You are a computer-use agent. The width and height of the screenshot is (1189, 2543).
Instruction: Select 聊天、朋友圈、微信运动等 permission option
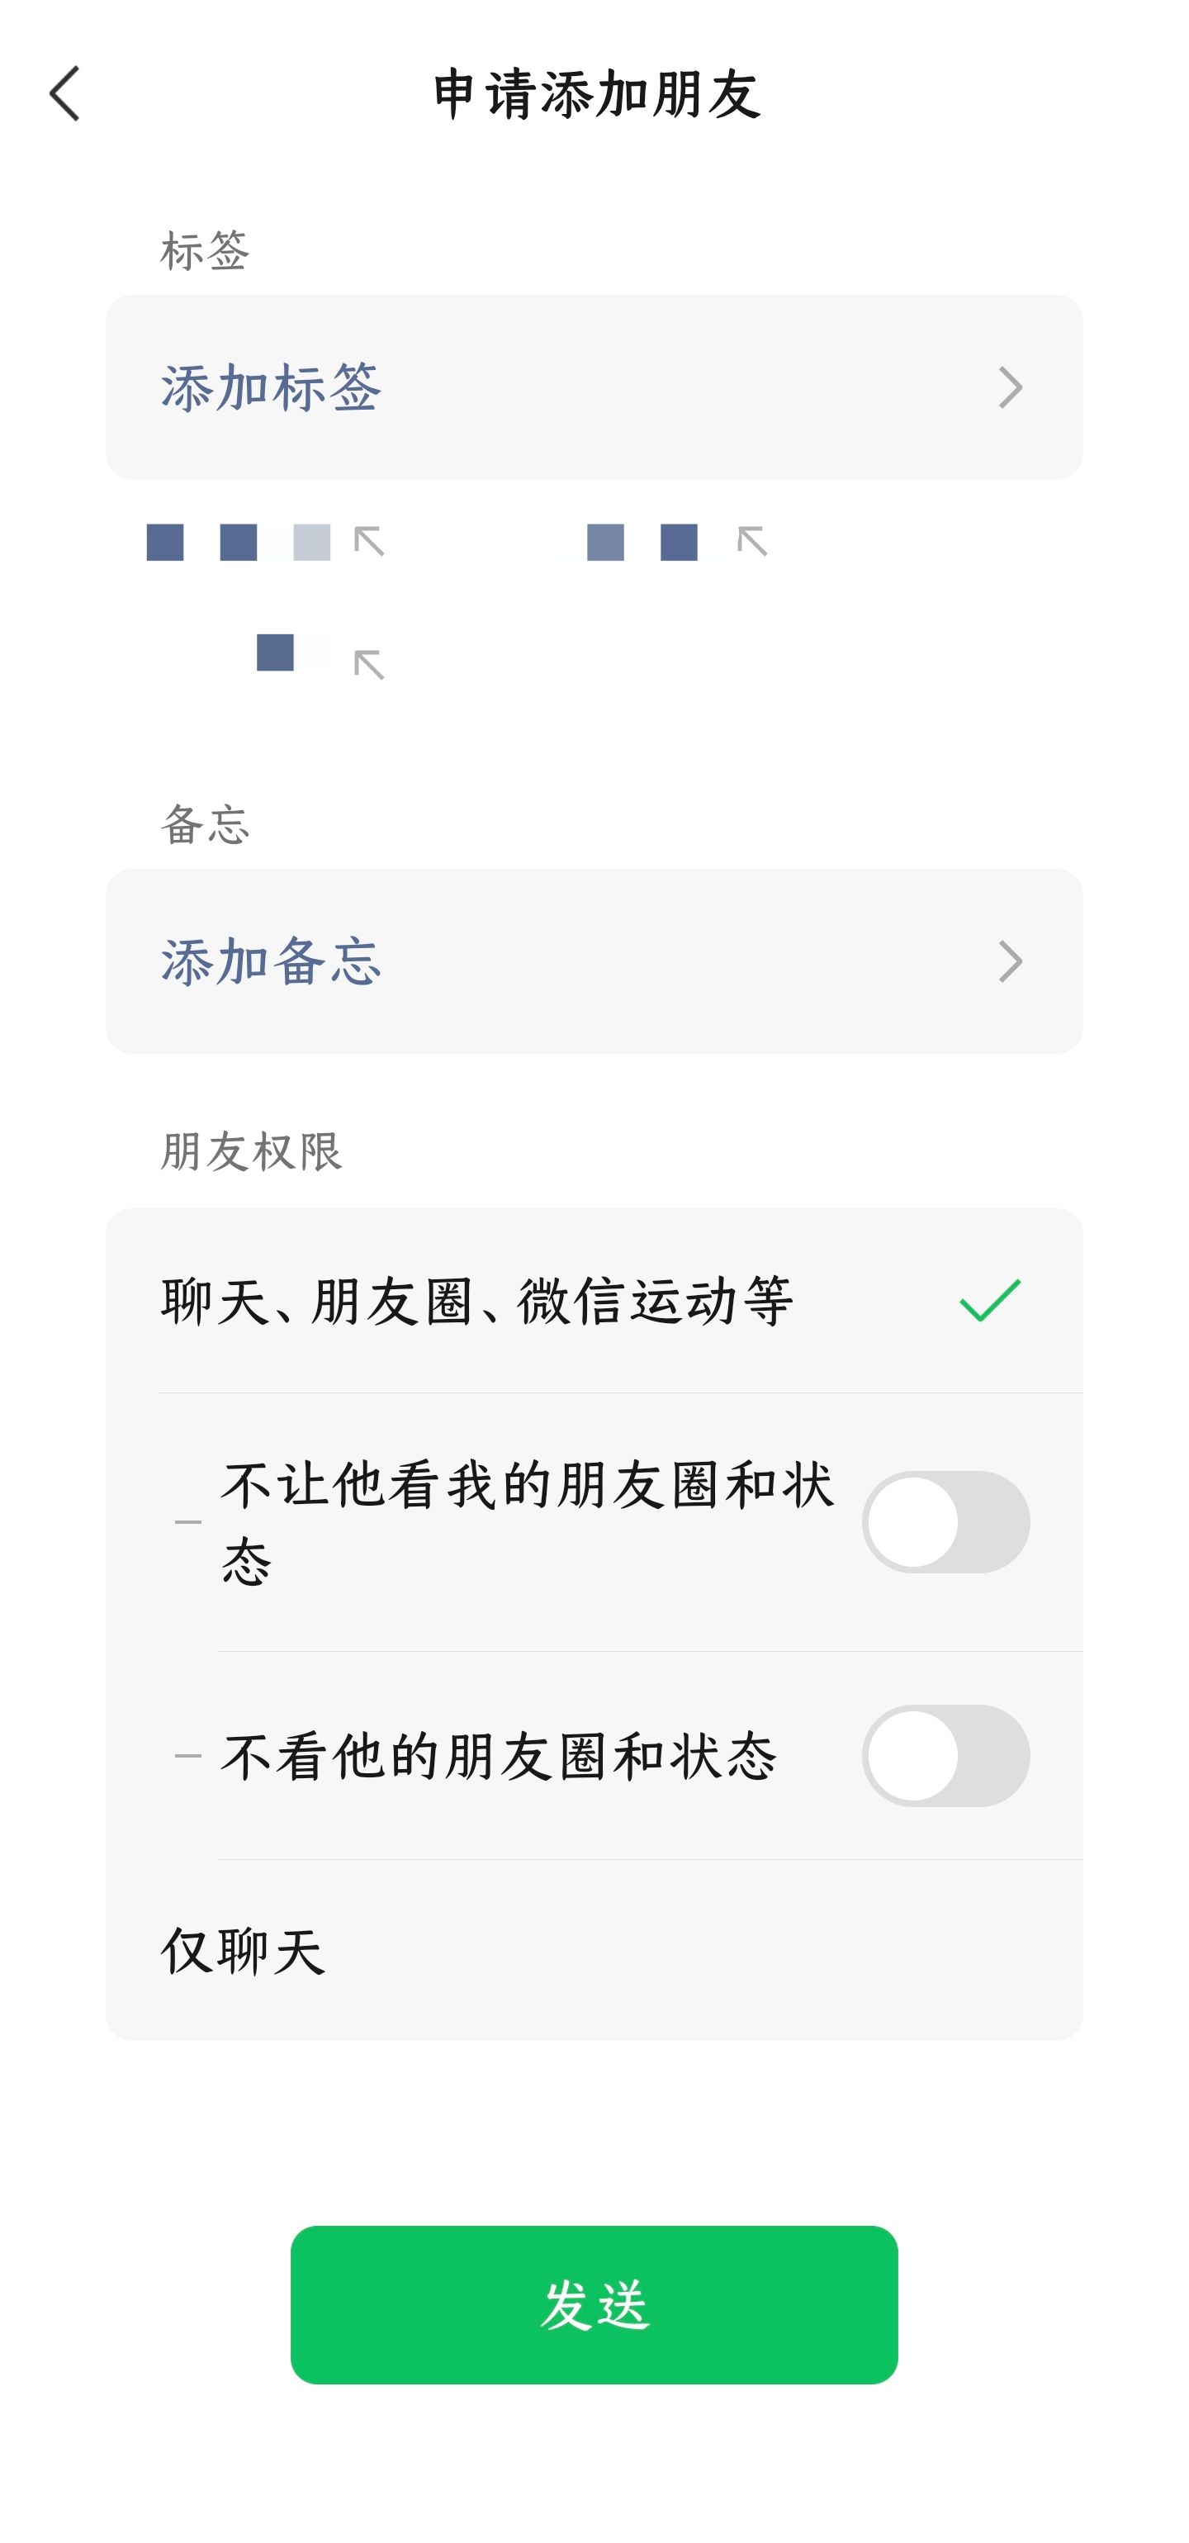476,1301
